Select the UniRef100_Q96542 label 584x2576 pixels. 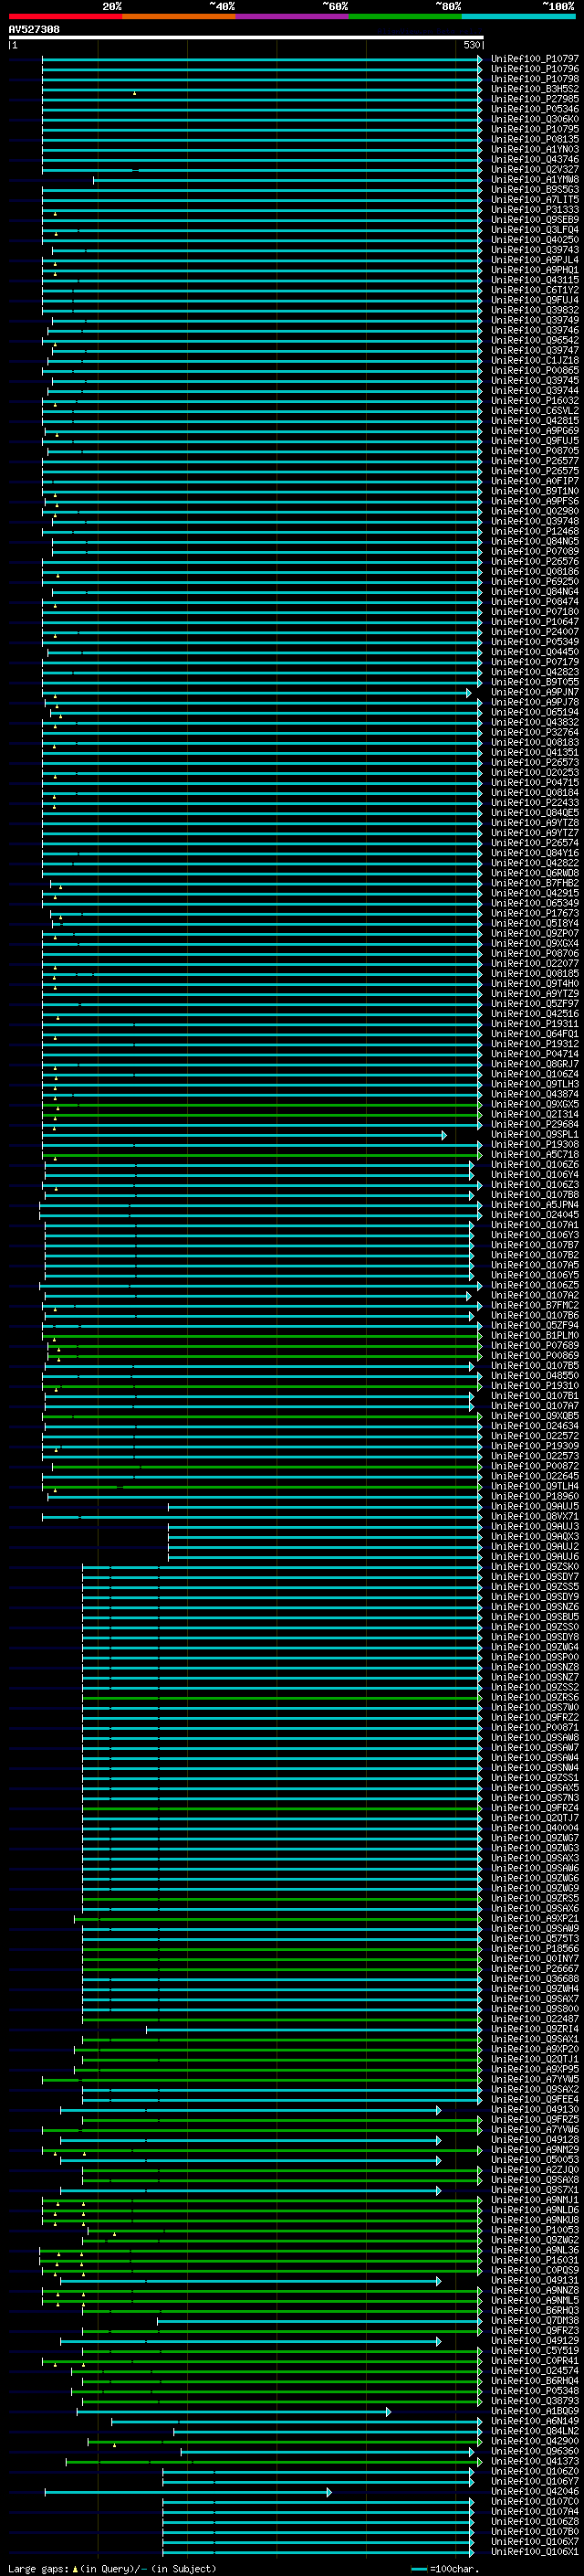tap(535, 340)
